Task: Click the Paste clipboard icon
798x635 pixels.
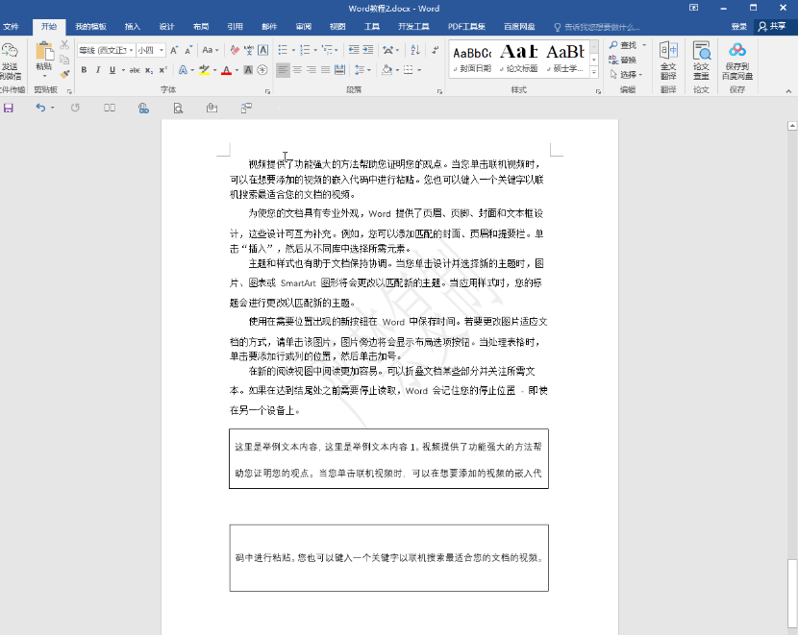Action: point(43,56)
